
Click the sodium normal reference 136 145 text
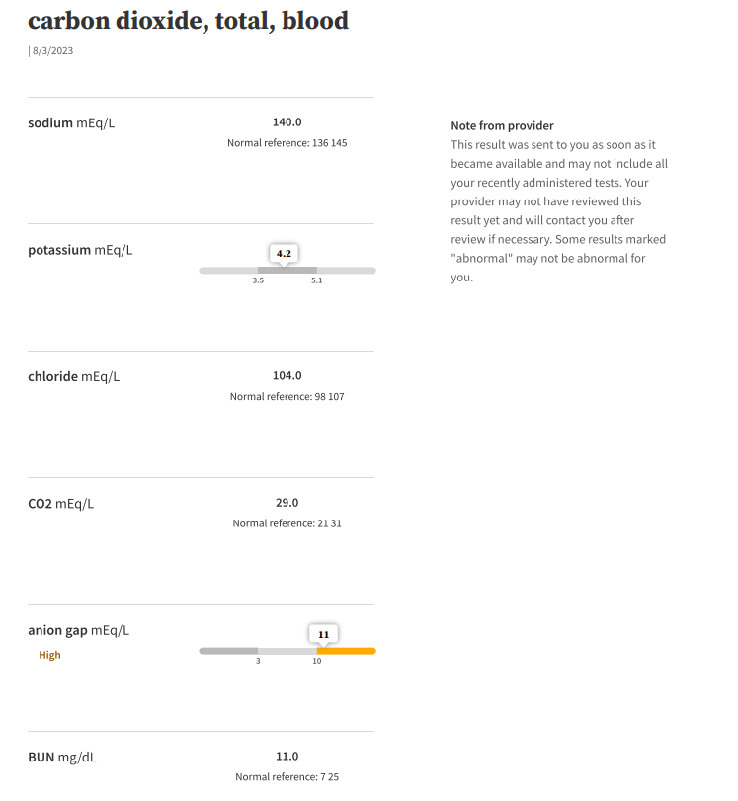coord(287,143)
